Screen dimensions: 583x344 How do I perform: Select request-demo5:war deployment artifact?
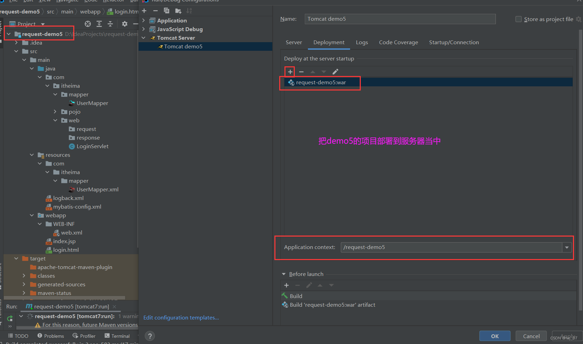point(429,82)
